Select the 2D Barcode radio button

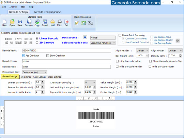click(x=37, y=43)
